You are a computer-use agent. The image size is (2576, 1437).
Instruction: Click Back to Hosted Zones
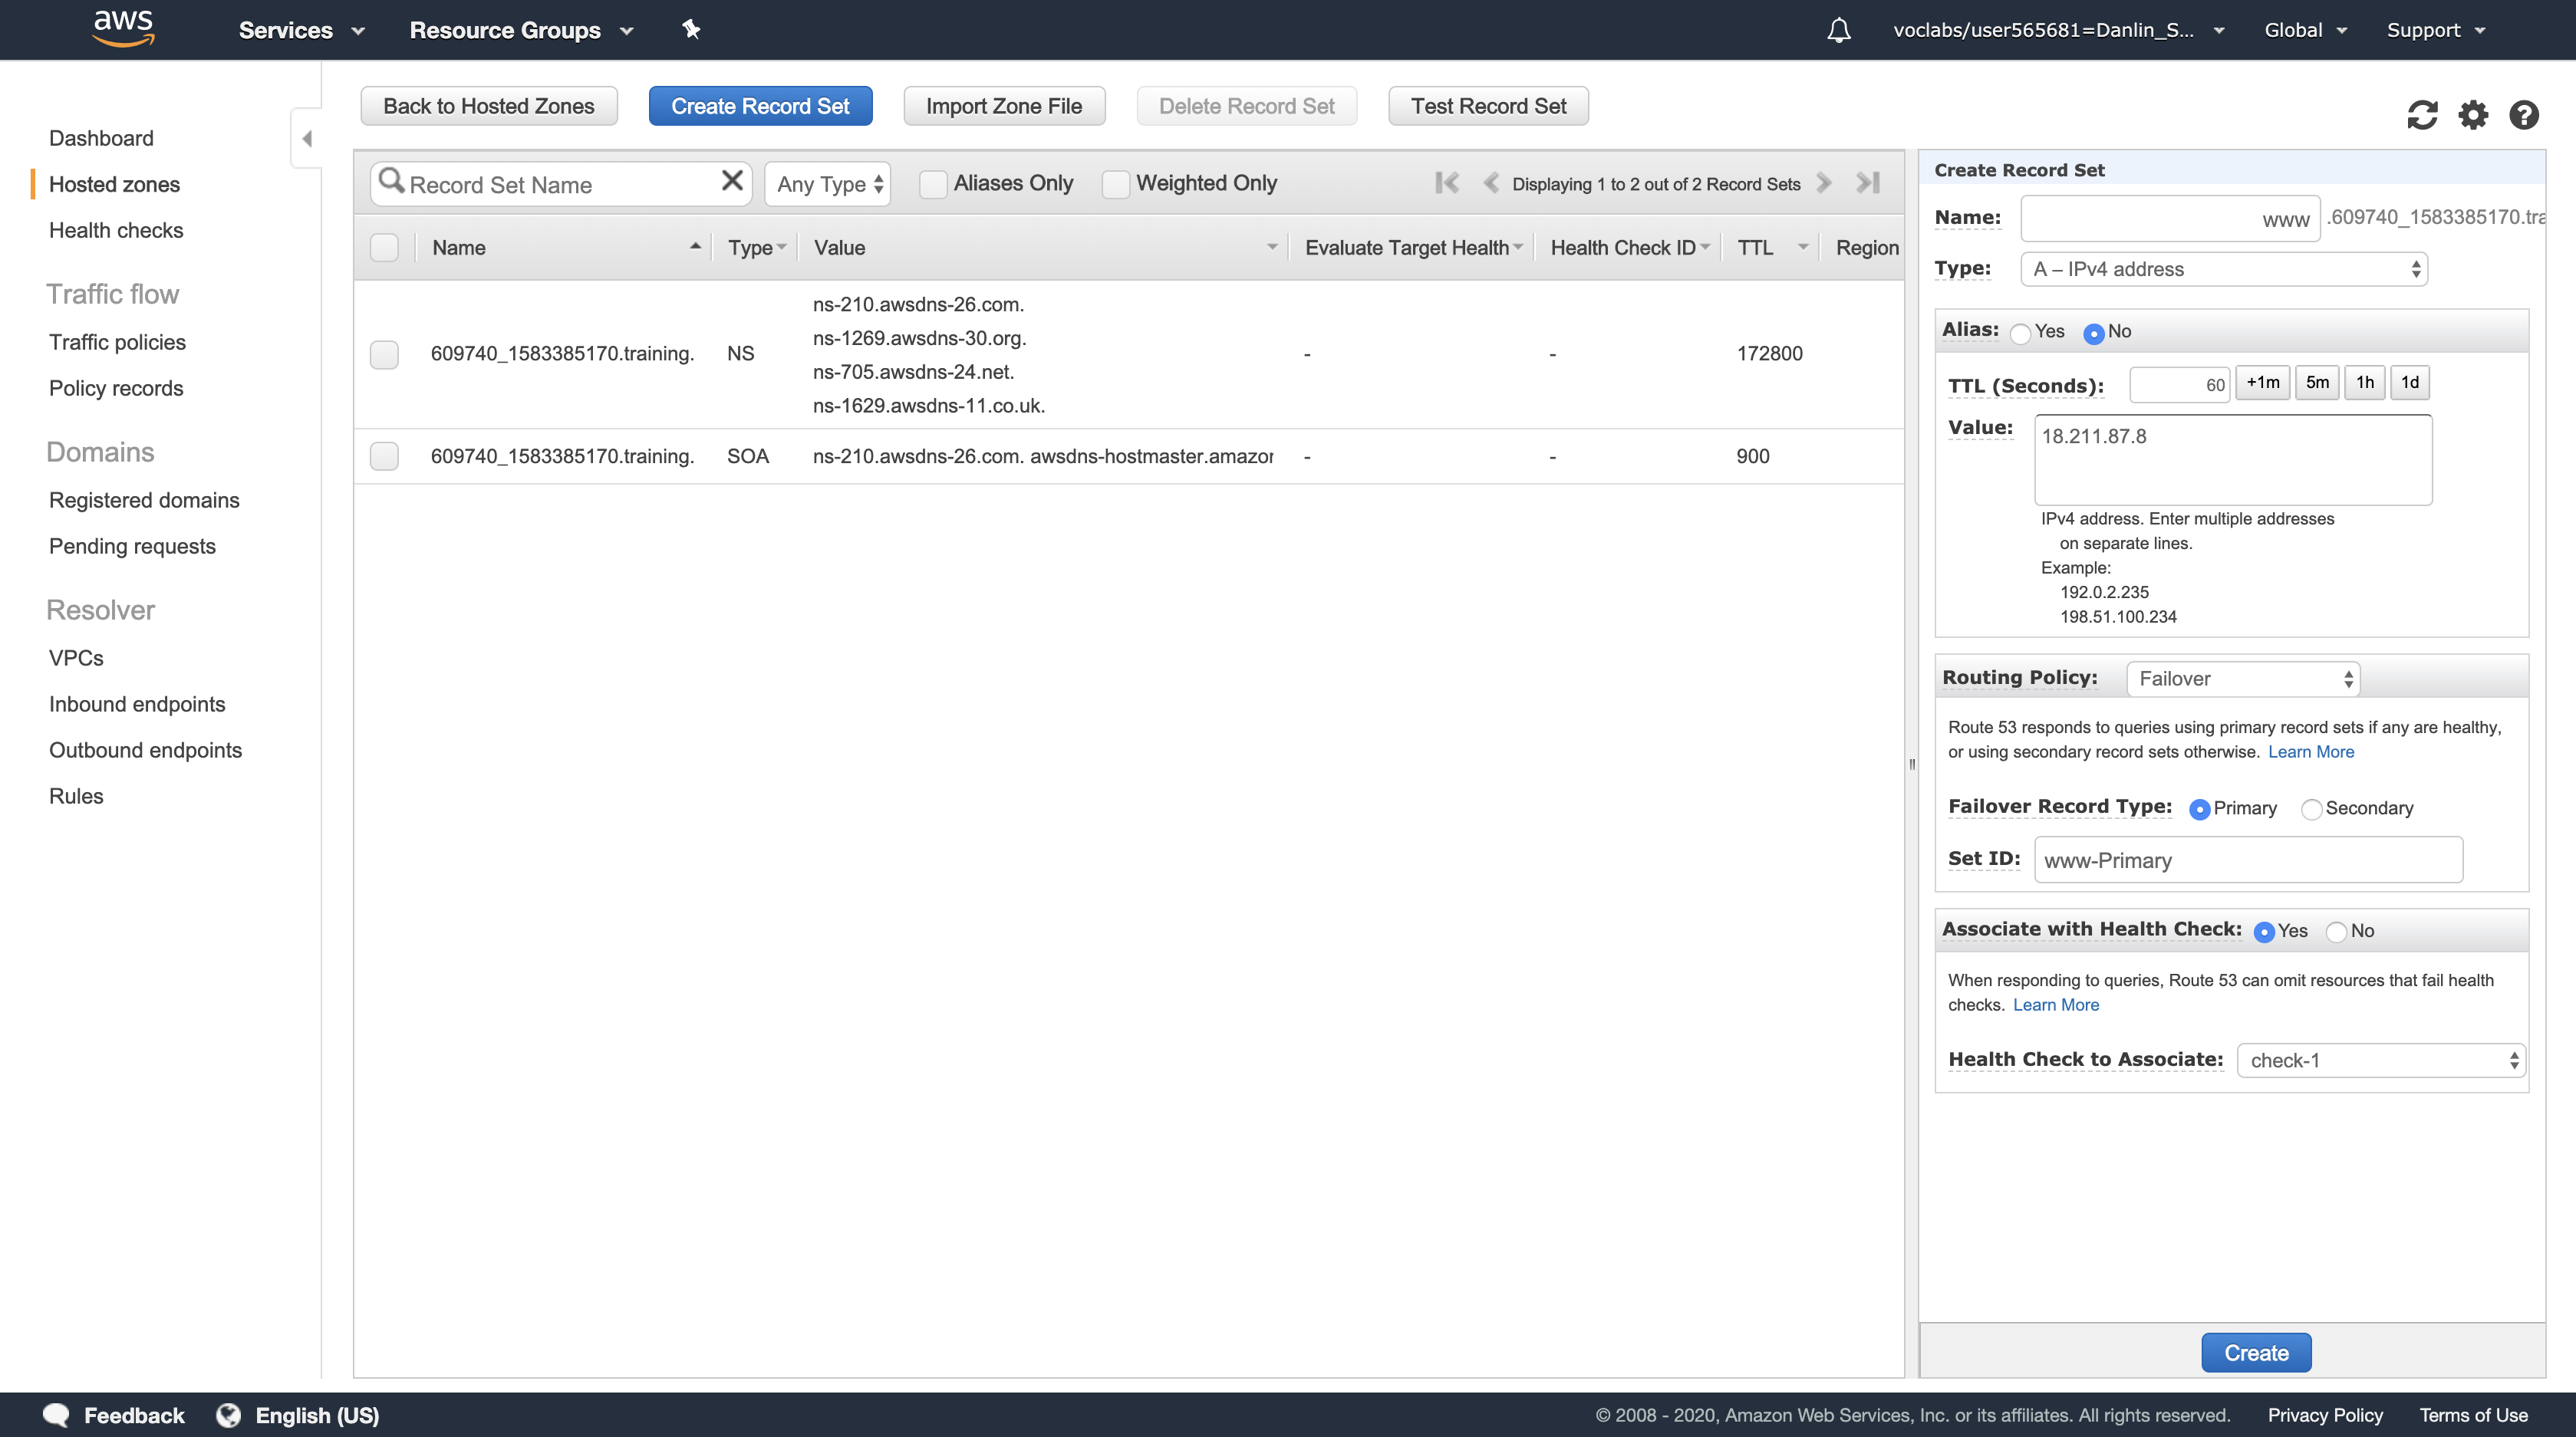pyautogui.click(x=488, y=106)
